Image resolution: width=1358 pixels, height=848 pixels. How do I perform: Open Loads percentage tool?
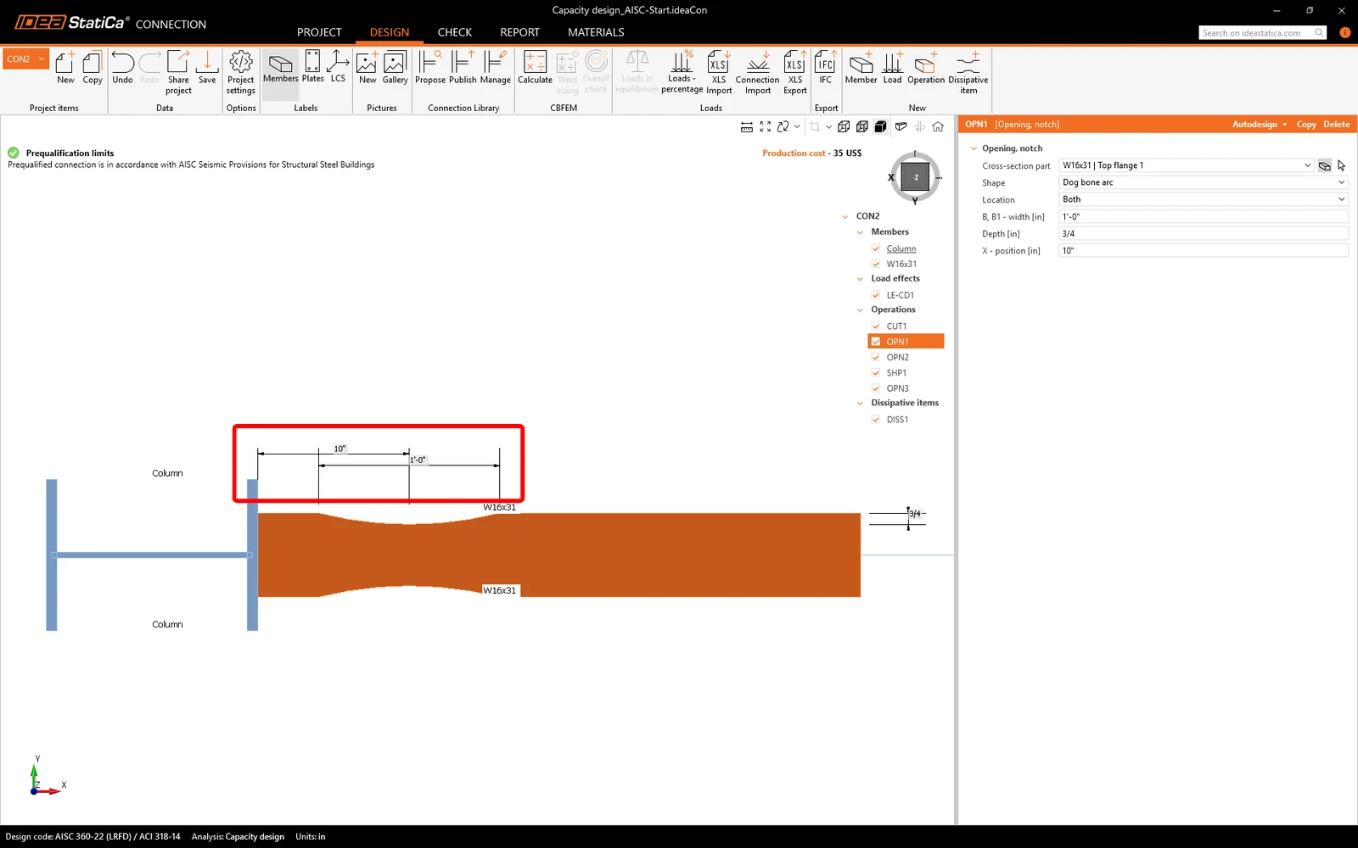click(x=682, y=72)
